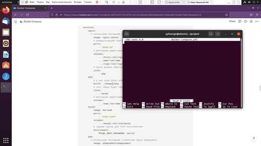Click the send Ctrl+Alt+Del icon in VMware toolbar
This screenshot has width=261, height=146.
[x=107, y=2]
